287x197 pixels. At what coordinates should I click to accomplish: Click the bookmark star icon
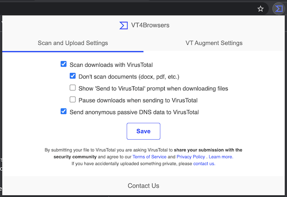pos(261,9)
